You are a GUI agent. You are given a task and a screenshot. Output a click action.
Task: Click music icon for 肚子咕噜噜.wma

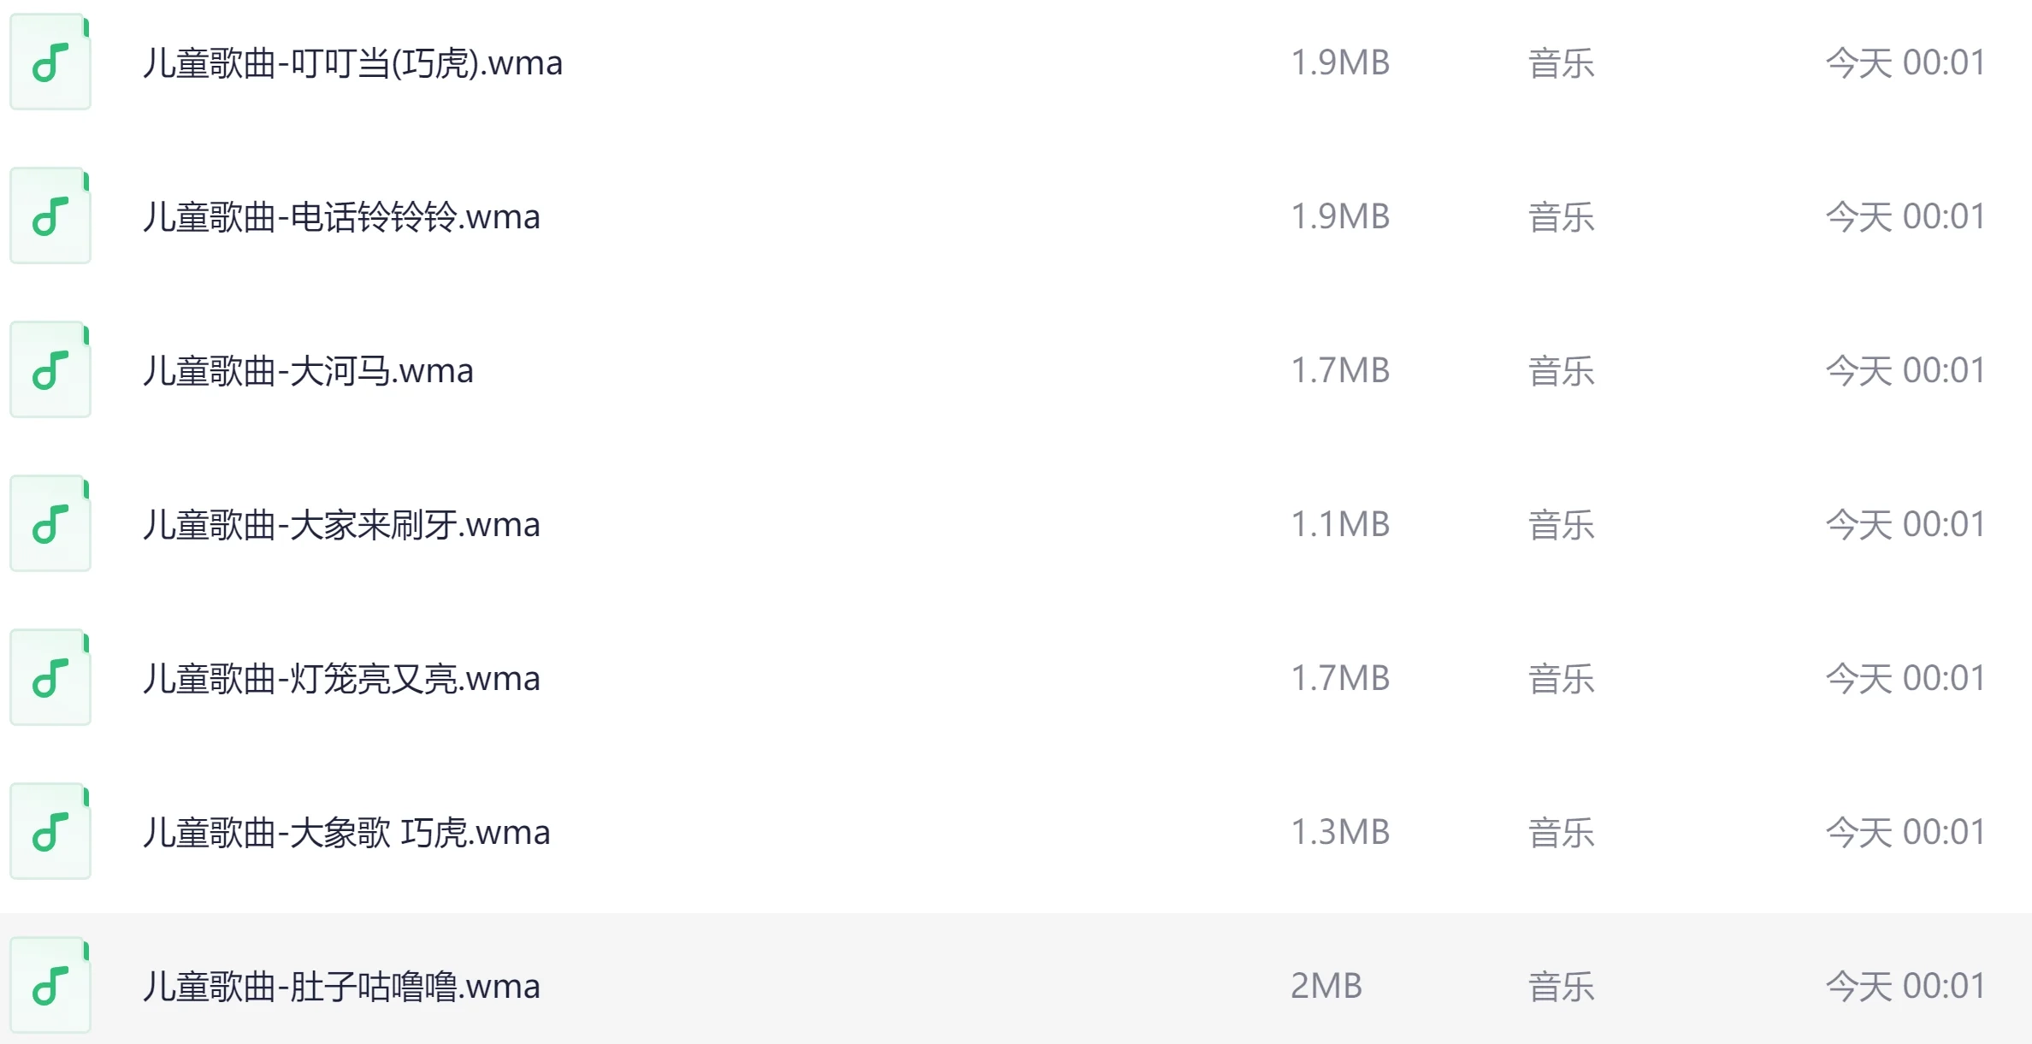(50, 986)
